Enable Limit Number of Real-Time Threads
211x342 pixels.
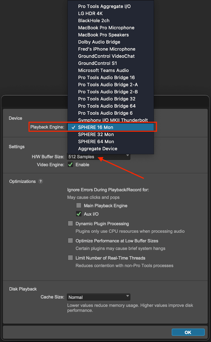click(x=71, y=258)
